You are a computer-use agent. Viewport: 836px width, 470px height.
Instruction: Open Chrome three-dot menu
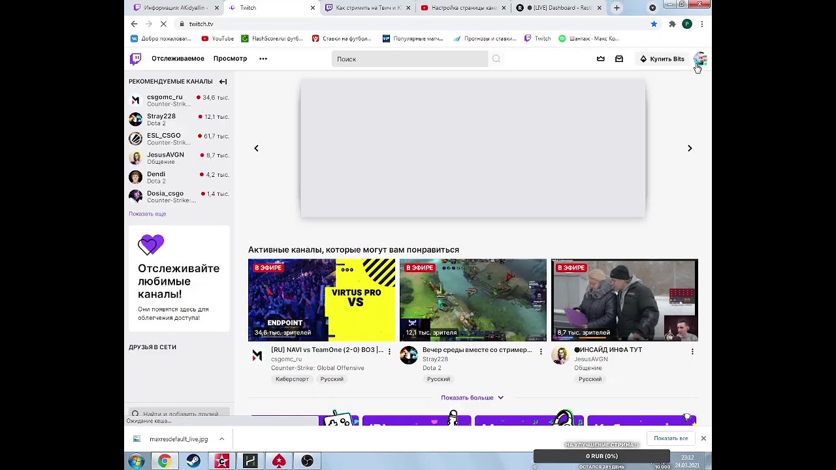[702, 24]
